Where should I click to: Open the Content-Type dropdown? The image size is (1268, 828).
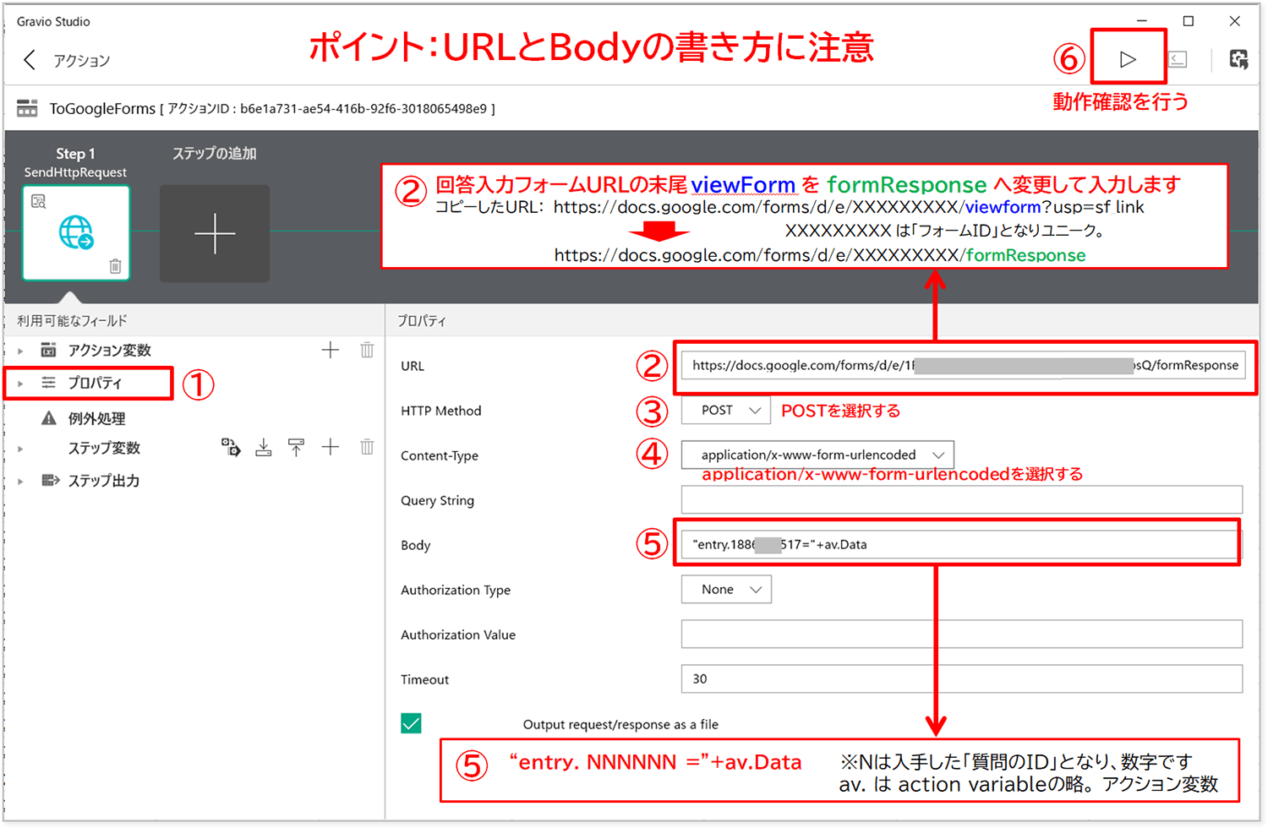click(x=817, y=455)
